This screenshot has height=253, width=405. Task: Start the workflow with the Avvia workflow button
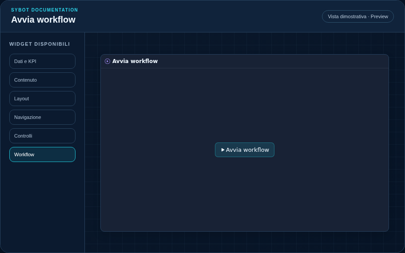245,150
